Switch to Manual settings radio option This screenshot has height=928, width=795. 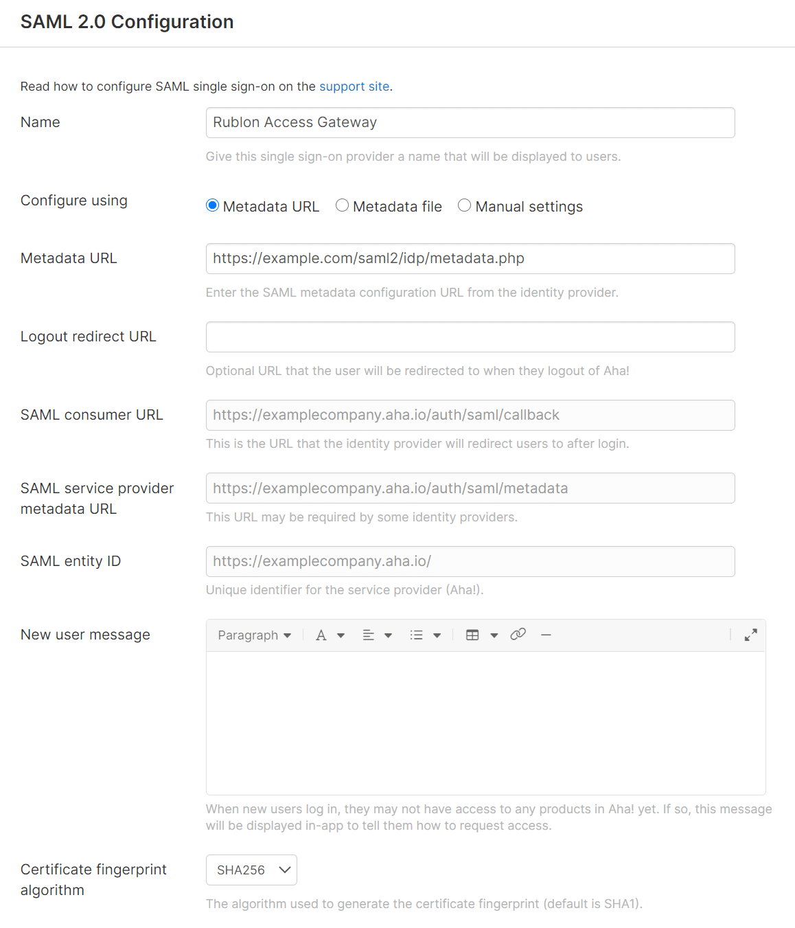(x=465, y=206)
